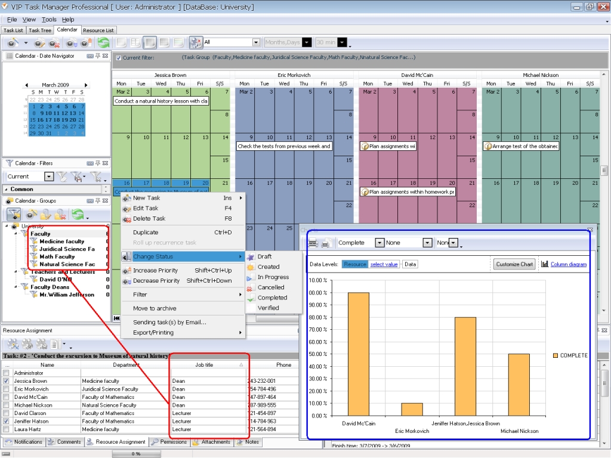Click the Customize Chart button
Screen dimensions: 611x458
[514, 264]
